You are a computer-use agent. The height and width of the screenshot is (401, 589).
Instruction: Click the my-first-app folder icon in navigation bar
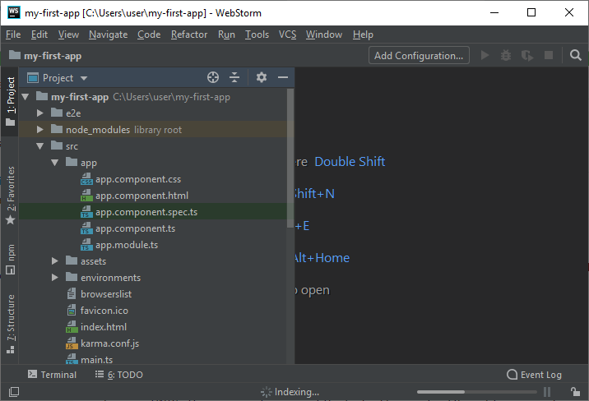15,55
